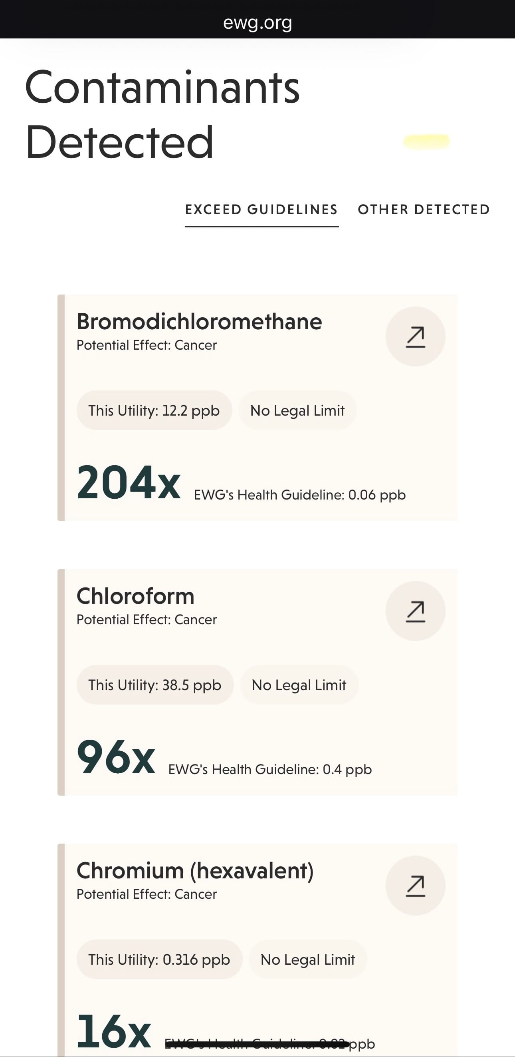The height and width of the screenshot is (1057, 515).
Task: Click the Contaminants Detected heading
Action: (x=162, y=114)
